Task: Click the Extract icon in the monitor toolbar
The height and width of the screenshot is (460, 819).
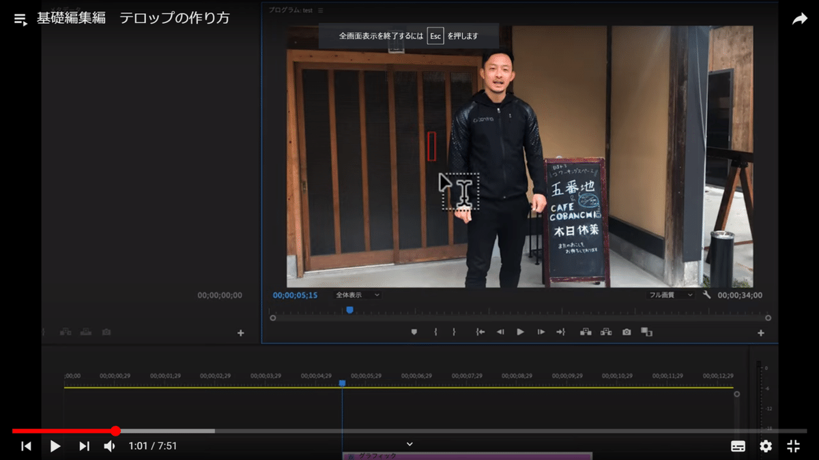Action: tap(606, 332)
